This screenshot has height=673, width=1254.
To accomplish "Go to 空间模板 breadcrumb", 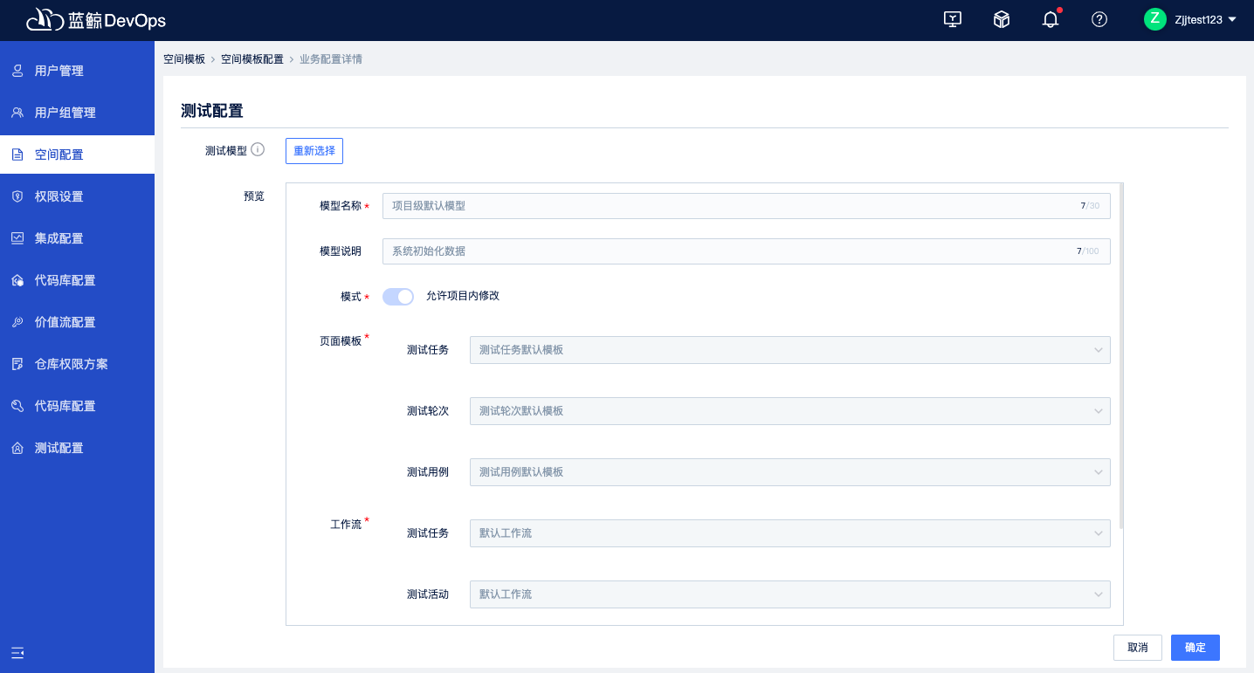I will point(184,59).
